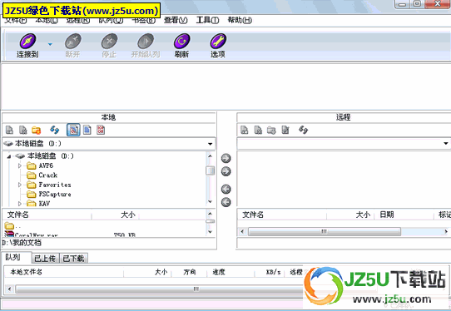Open the parent folder '..' entry

[x=12, y=226]
